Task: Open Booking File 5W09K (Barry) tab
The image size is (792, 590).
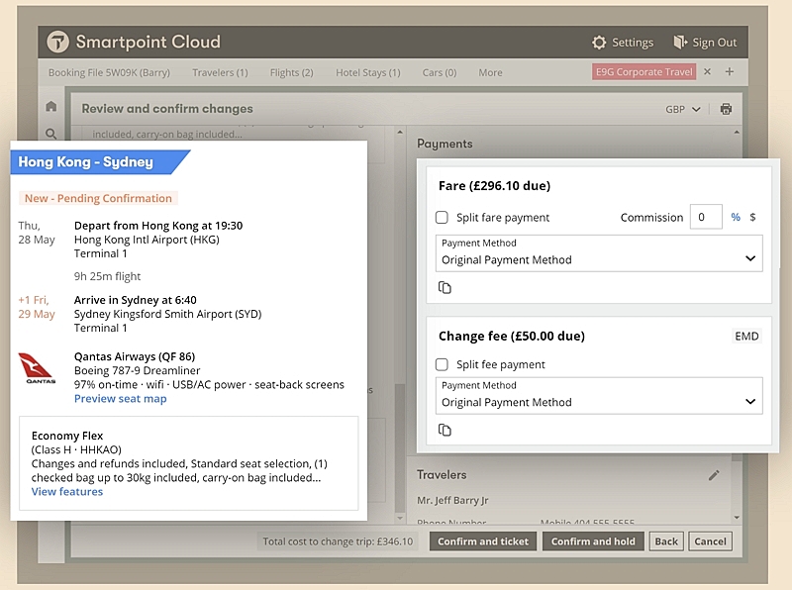Action: [109, 72]
